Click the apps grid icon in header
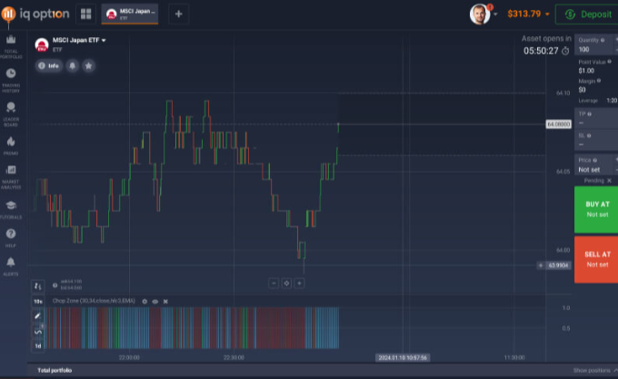 tap(86, 14)
